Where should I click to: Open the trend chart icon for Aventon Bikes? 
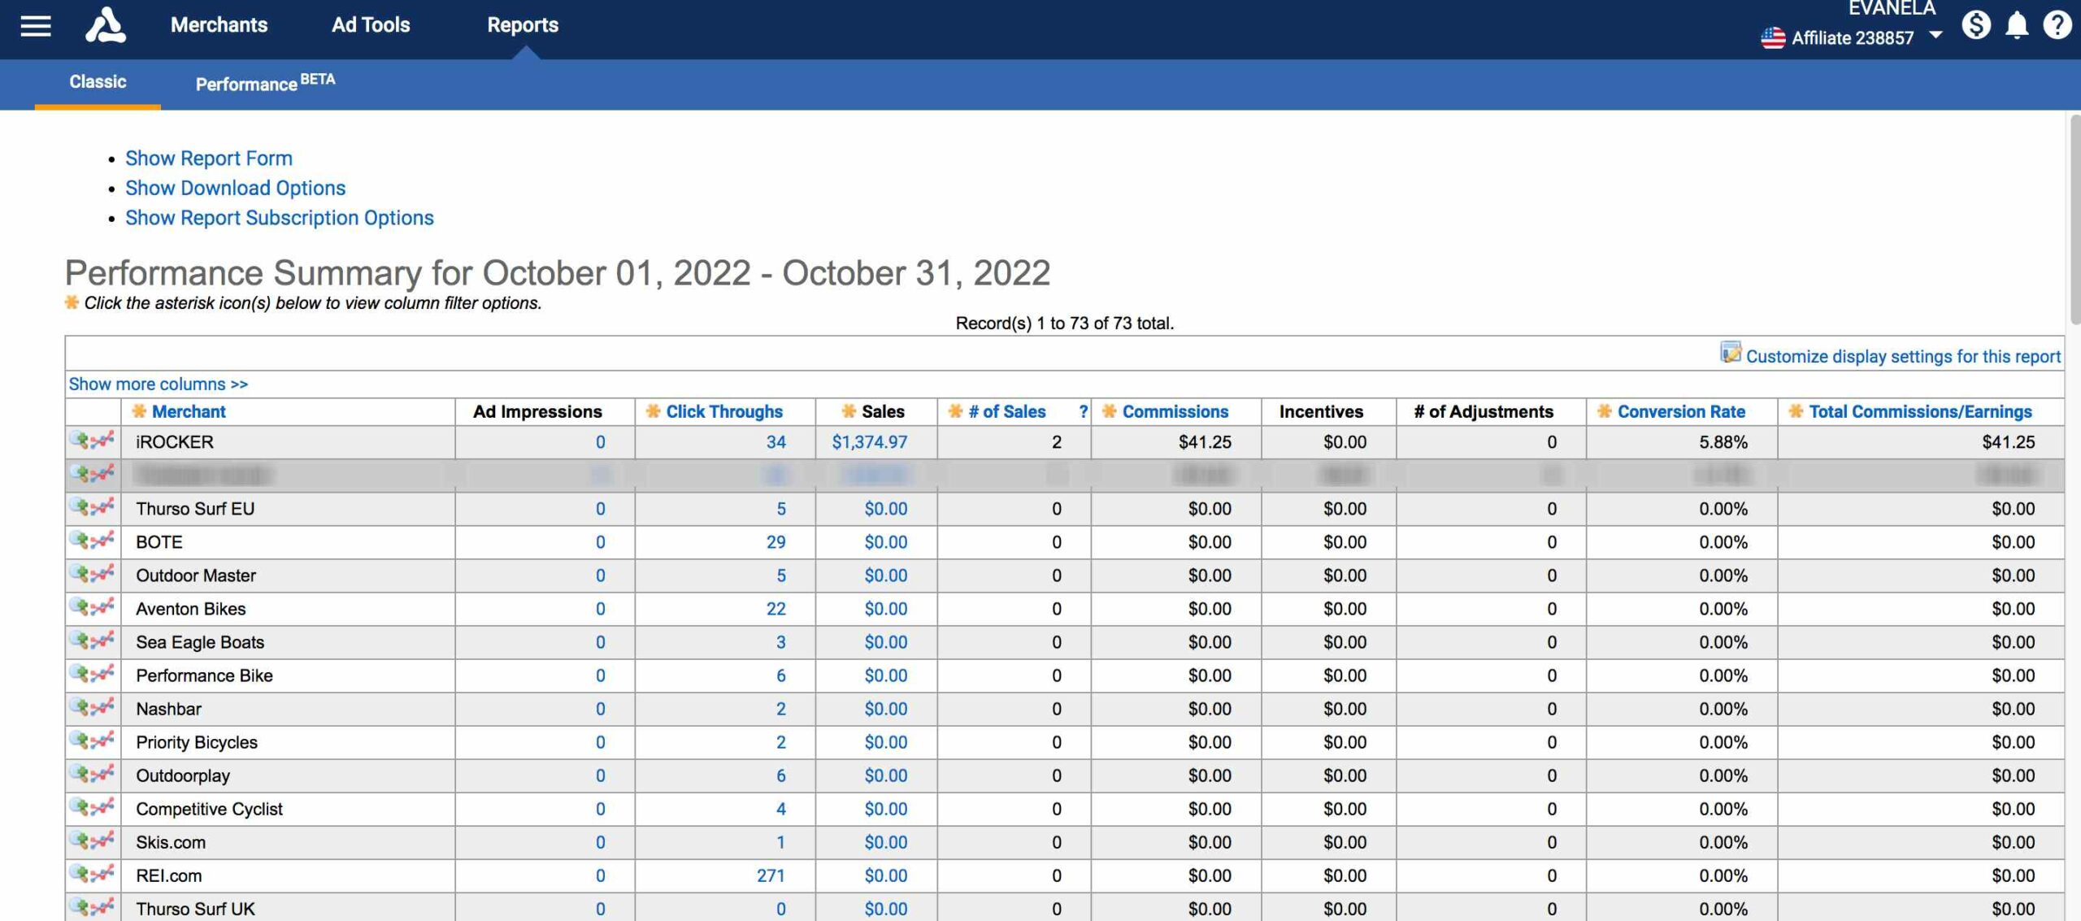point(103,606)
